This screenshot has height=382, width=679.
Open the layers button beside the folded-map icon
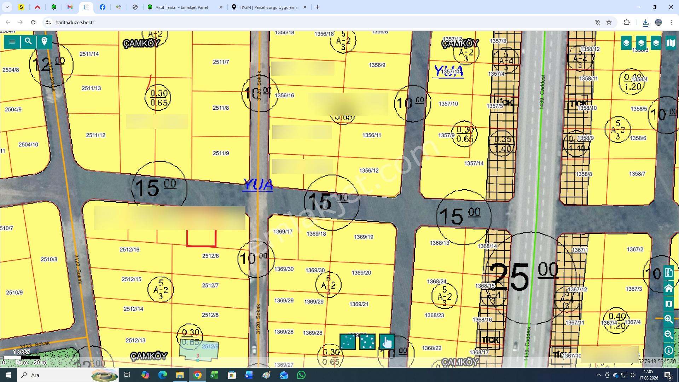656,43
